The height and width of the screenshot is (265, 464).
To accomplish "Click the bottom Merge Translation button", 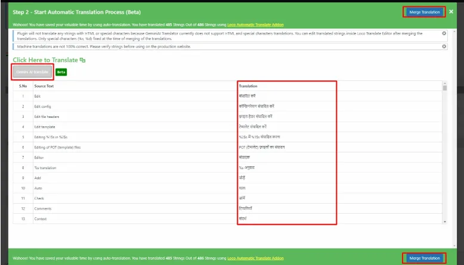I will (x=425, y=258).
